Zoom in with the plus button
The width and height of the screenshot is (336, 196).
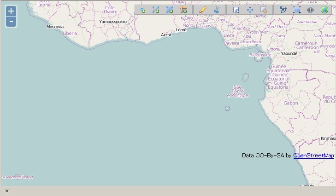pyautogui.click(x=11, y=11)
